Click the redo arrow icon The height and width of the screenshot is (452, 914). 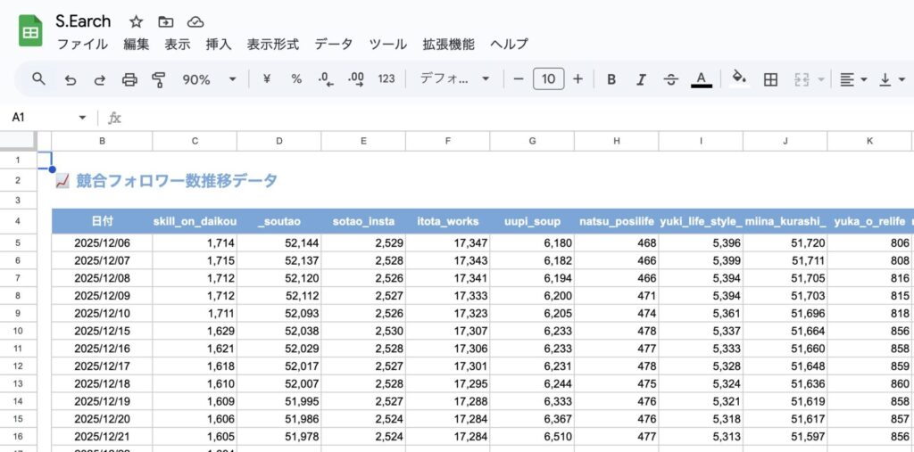click(x=100, y=79)
